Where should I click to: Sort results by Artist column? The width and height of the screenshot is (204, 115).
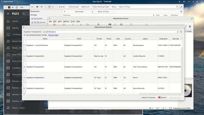coord(79,39)
